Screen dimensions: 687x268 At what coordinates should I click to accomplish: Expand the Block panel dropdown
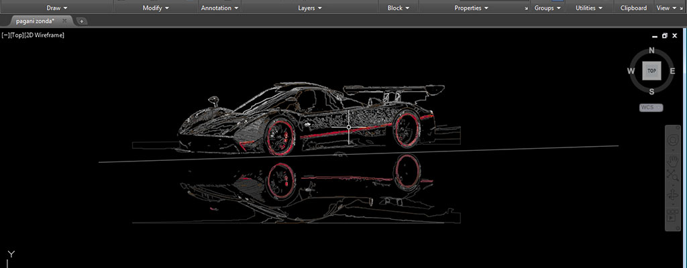(399, 8)
